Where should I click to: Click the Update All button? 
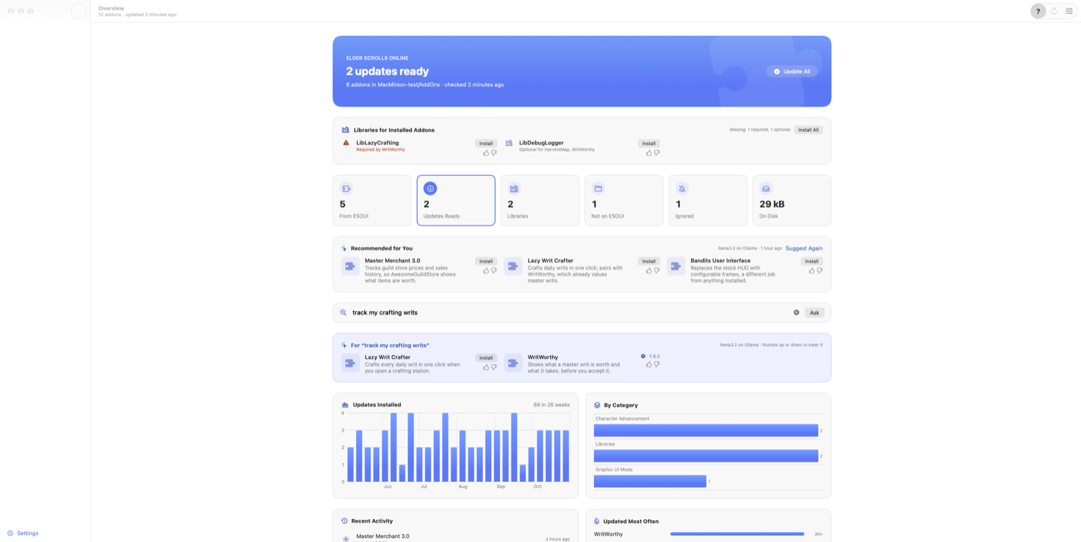click(792, 71)
